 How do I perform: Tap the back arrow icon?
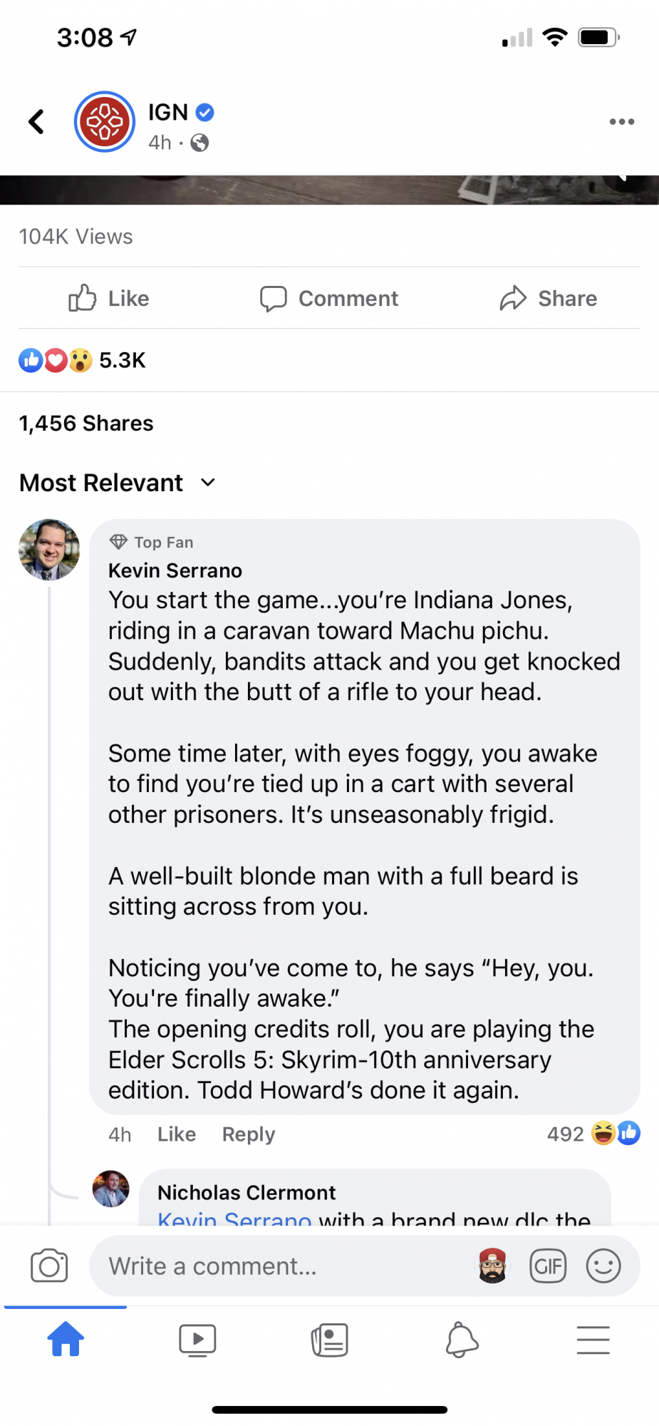click(x=36, y=122)
